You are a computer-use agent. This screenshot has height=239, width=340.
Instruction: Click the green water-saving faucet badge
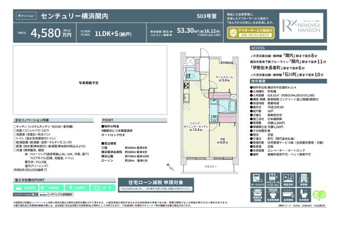(52, 188)
